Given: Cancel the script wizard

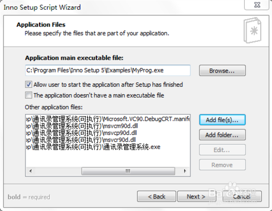Looking at the screenshot, I should pos(242,196).
